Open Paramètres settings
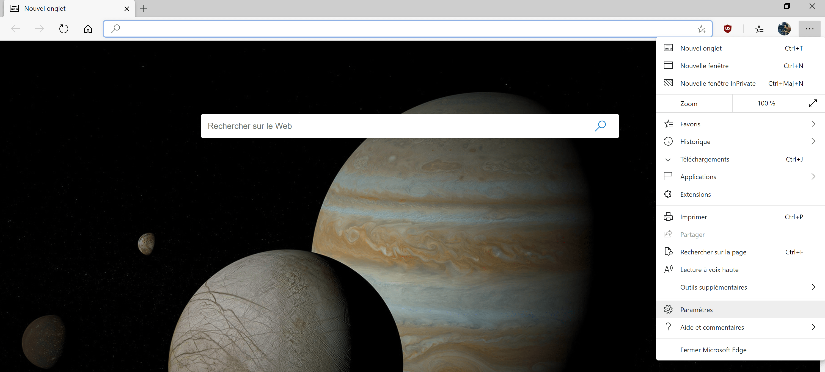This screenshot has height=372, width=825. (741, 310)
